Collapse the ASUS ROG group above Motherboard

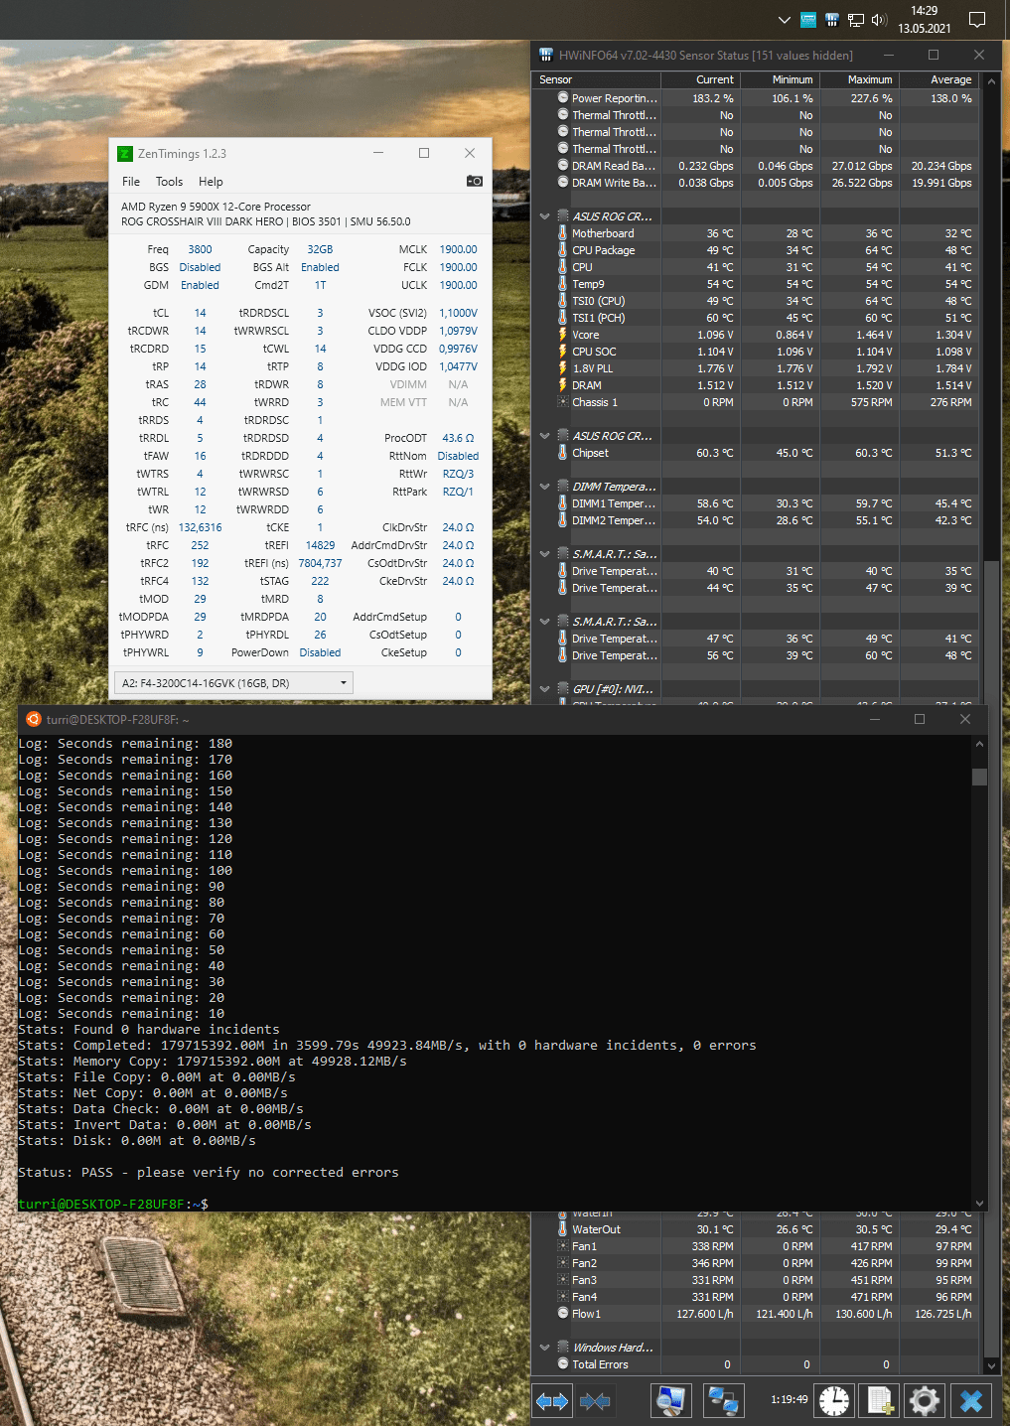click(x=544, y=216)
